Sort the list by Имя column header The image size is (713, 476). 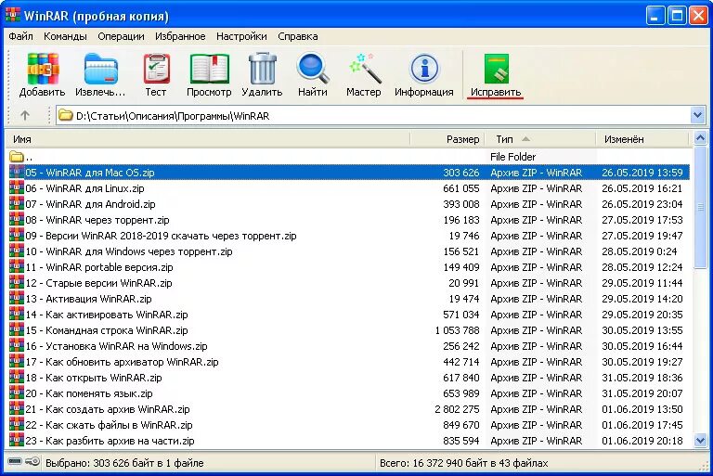208,139
